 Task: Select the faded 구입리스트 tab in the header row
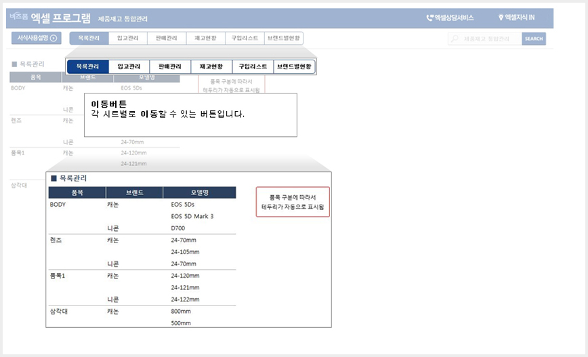[245, 38]
